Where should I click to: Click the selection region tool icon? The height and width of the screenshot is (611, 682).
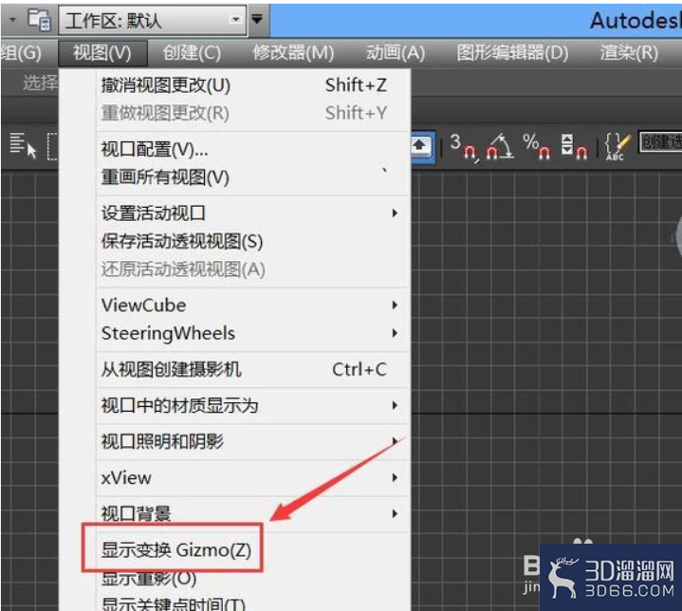pos(52,146)
